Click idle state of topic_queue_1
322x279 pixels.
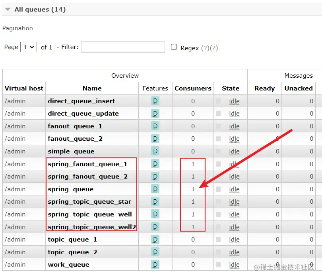[234, 240]
